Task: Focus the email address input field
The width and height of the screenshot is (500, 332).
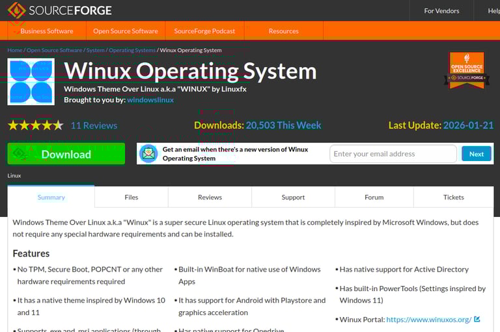Action: tap(393, 154)
